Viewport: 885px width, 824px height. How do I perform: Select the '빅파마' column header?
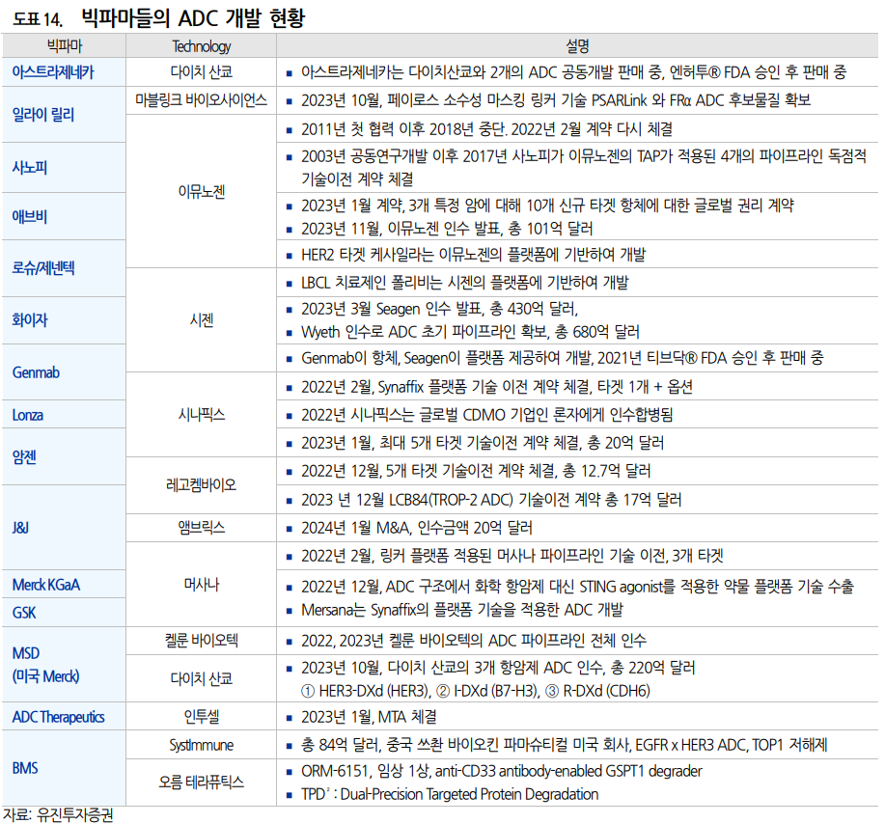click(64, 45)
